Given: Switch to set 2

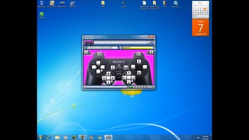Looking at the screenshot, I should point(135,87).
